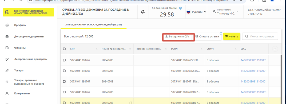Click 20240708 batch number in DS5A... row

108,71
